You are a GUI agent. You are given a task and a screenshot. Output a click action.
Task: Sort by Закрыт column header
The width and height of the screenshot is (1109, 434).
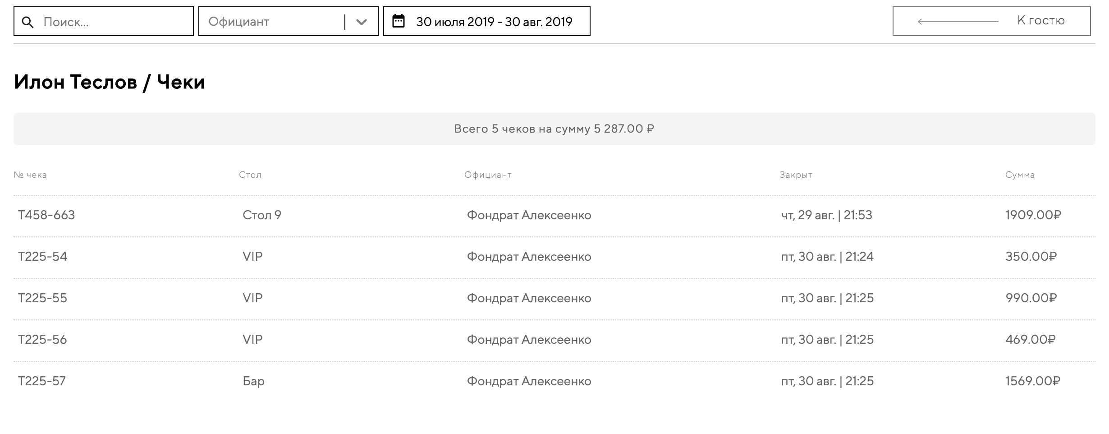tap(796, 175)
